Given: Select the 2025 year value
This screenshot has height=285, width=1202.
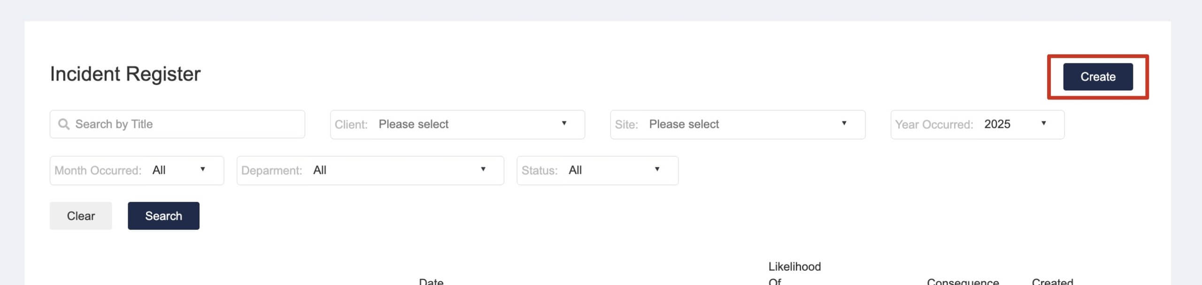Looking at the screenshot, I should [x=997, y=124].
